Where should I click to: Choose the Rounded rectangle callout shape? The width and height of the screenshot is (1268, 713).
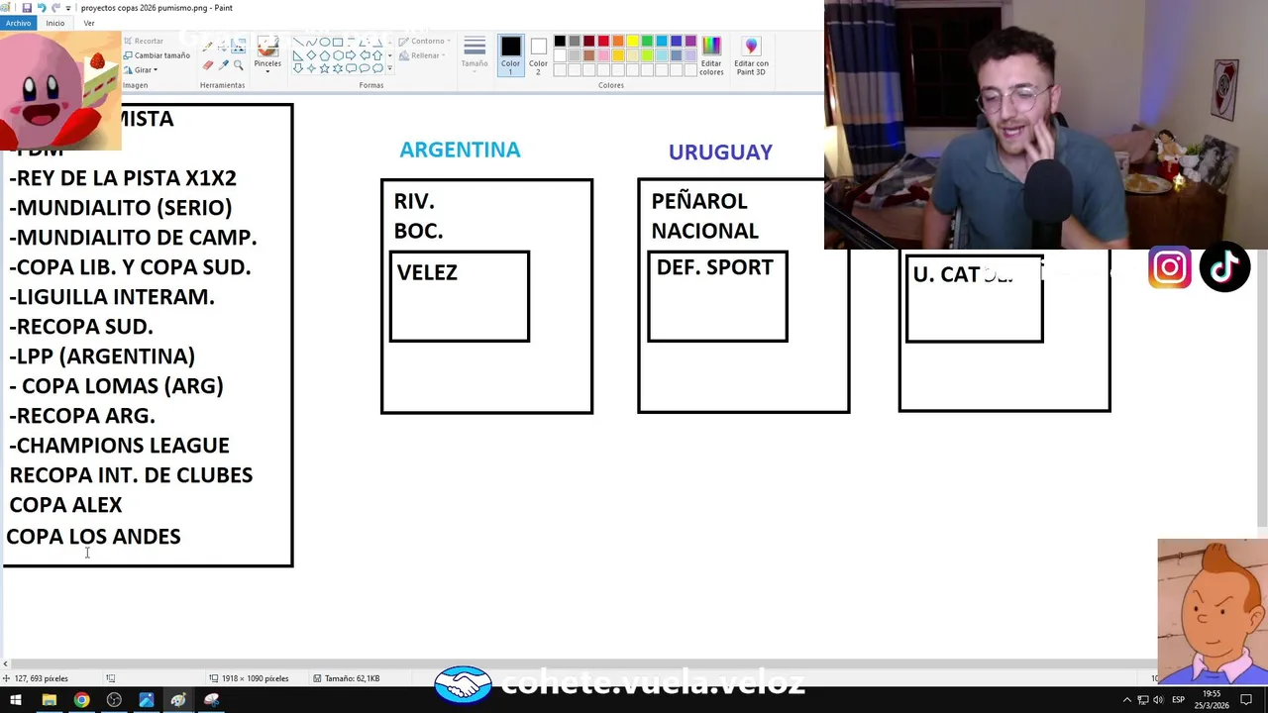[351, 68]
